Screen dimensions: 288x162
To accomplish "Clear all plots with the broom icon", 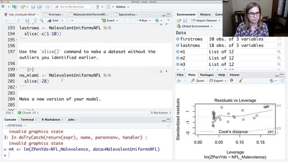I will pos(241,81).
